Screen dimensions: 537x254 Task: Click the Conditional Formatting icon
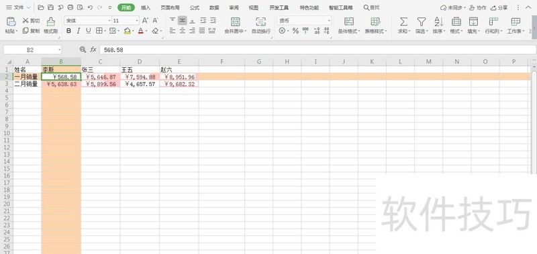point(349,22)
